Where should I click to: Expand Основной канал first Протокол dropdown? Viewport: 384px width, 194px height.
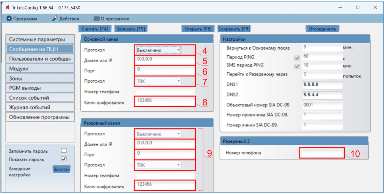(158, 50)
